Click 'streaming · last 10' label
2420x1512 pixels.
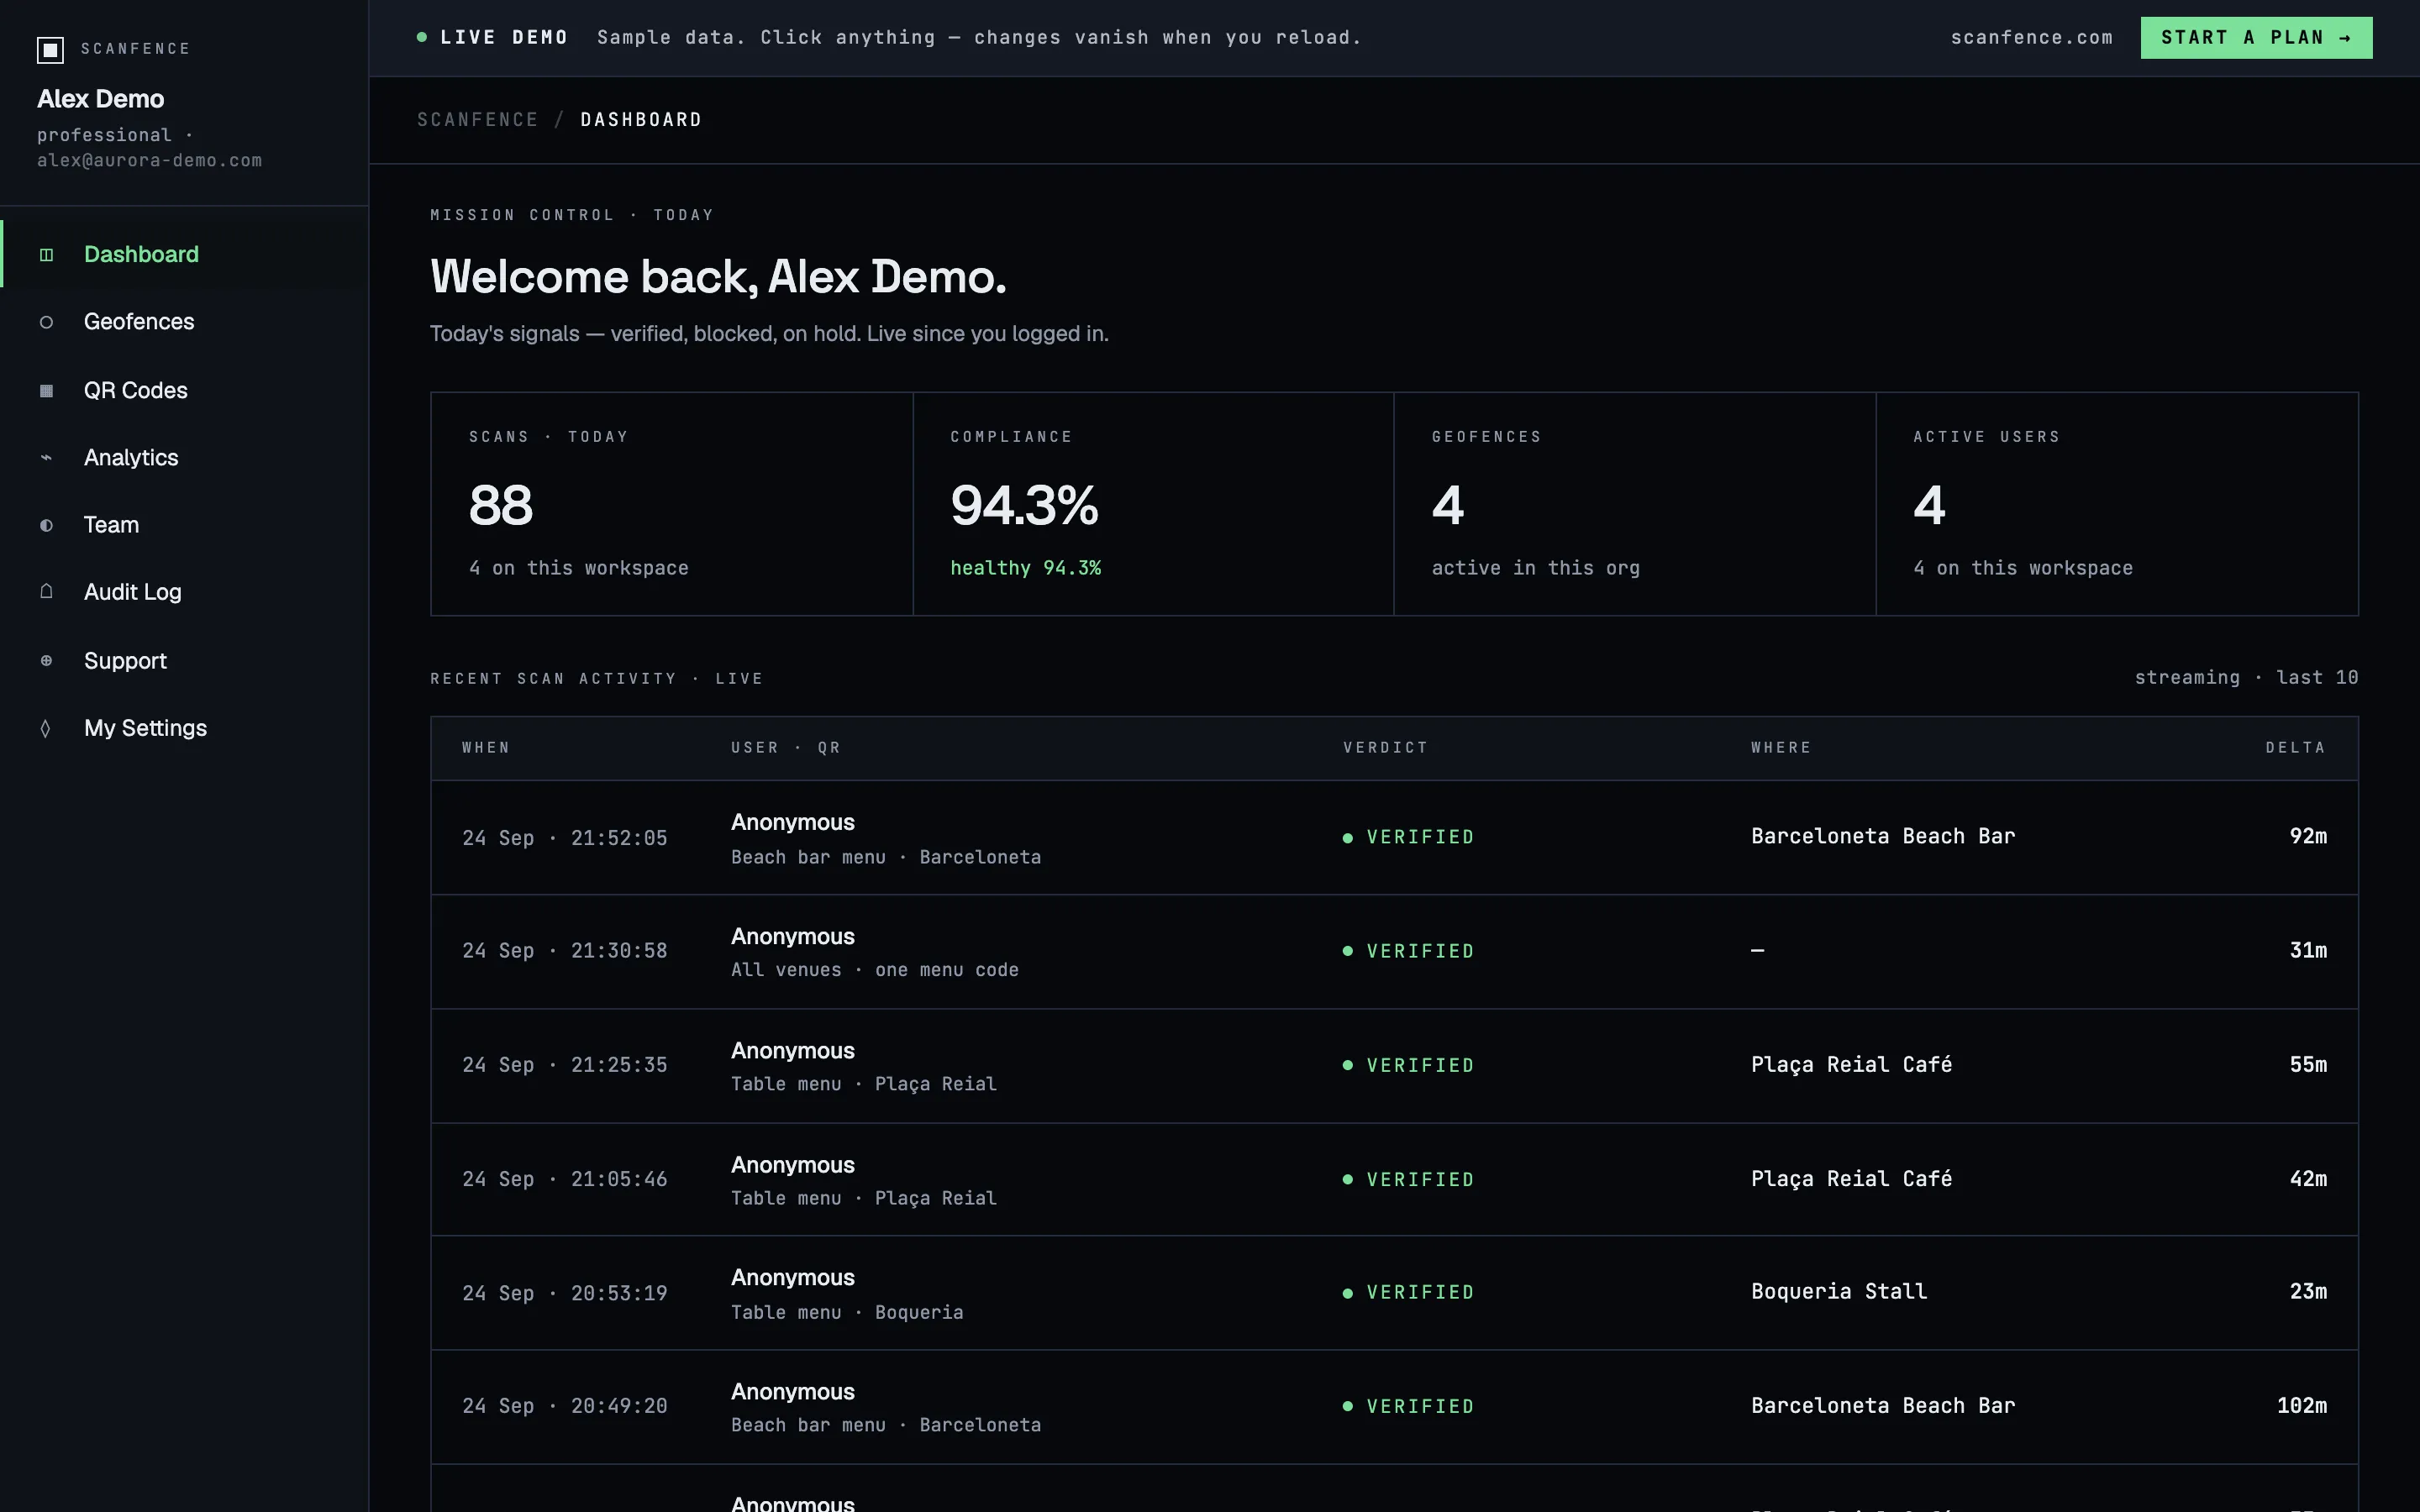tap(2246, 678)
